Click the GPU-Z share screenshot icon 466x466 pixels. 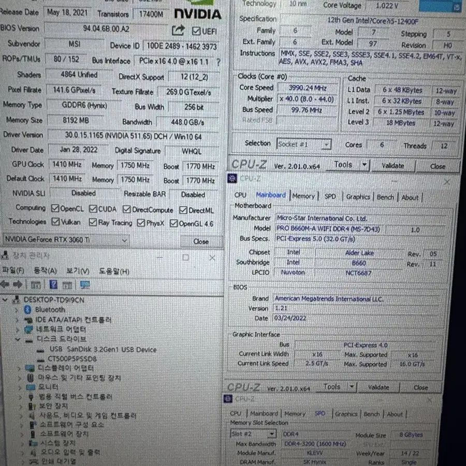tap(178, 31)
